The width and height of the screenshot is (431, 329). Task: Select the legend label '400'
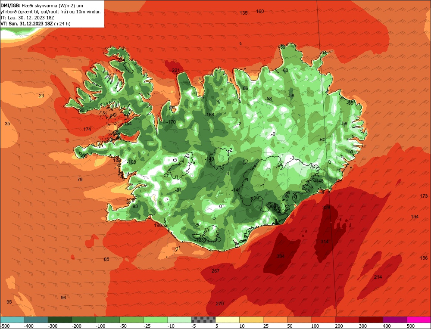[x=387, y=326]
